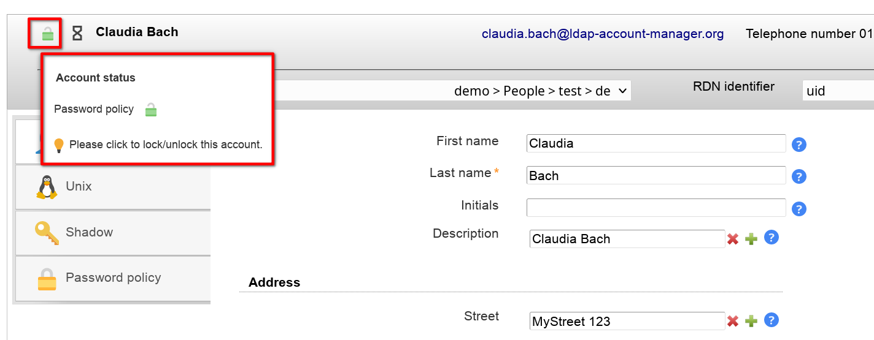Add another Description entry with green plus
Image resolution: width=874 pixels, height=340 pixels.
pyautogui.click(x=751, y=239)
